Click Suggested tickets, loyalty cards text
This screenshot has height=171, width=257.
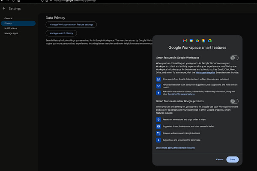click(188, 127)
